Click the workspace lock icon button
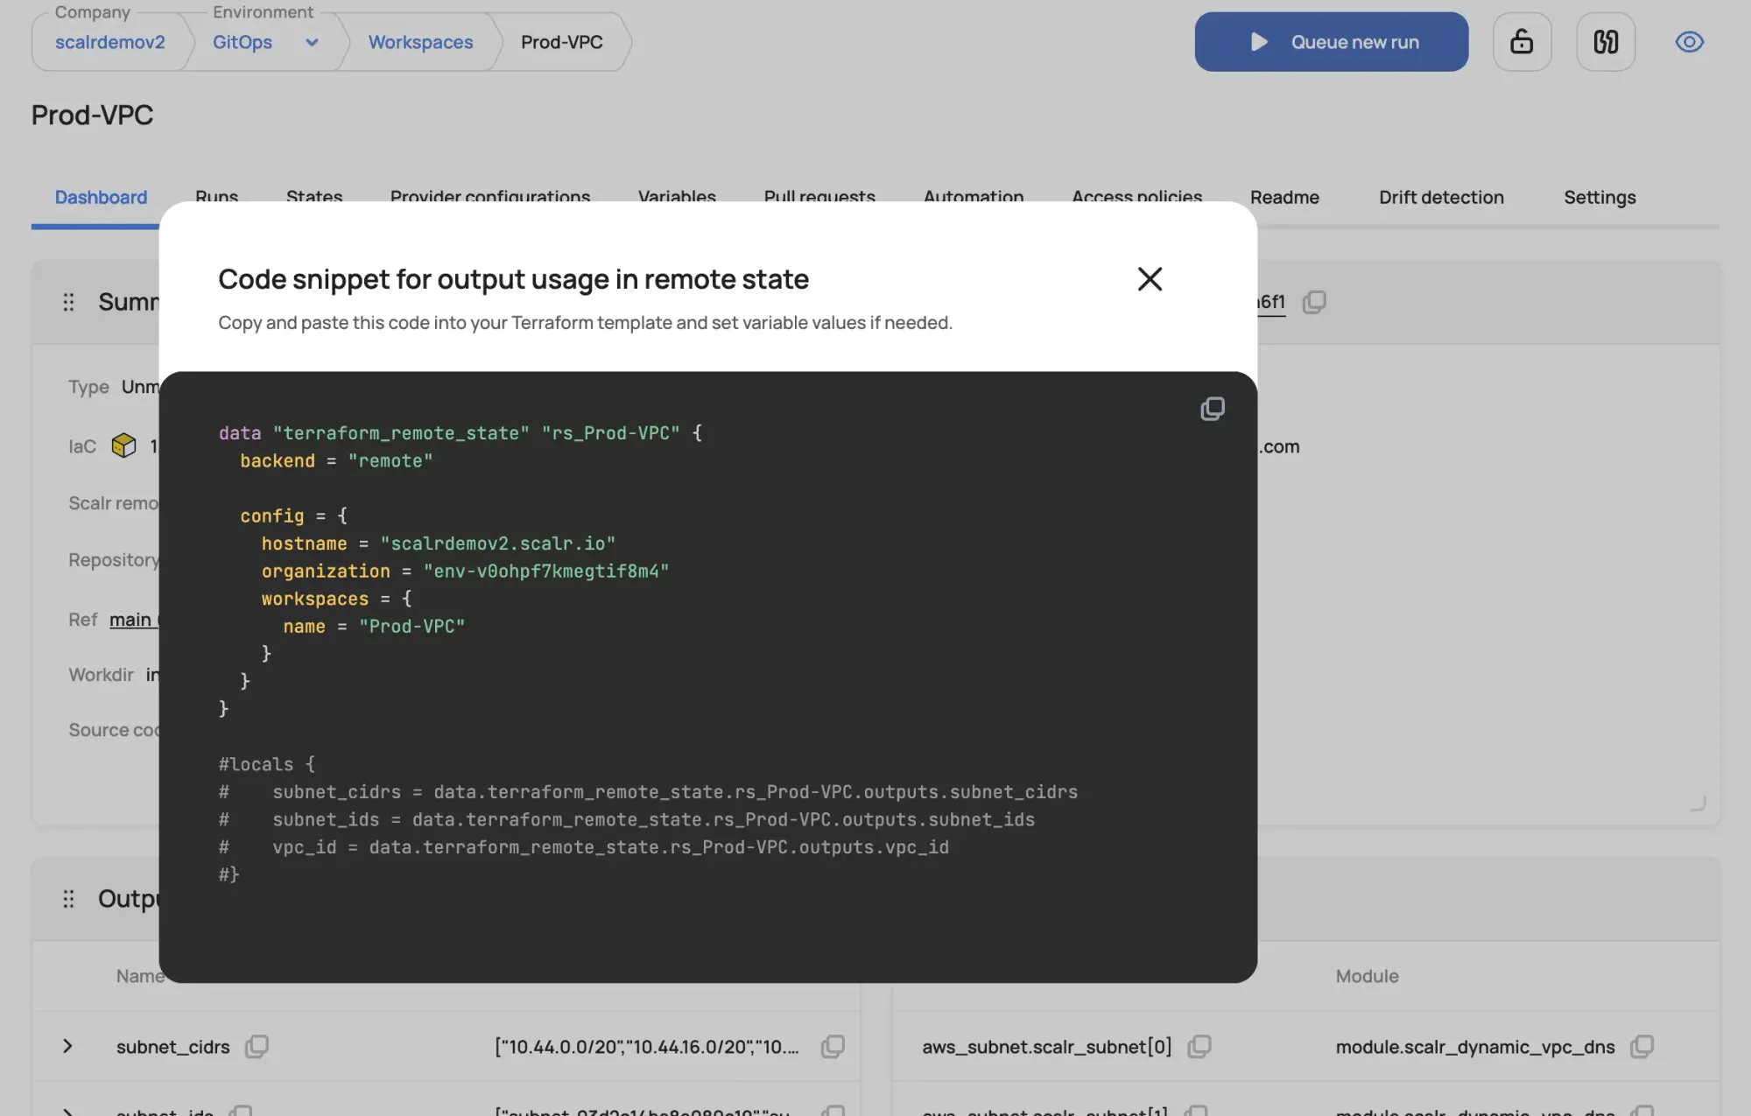 click(x=1522, y=42)
